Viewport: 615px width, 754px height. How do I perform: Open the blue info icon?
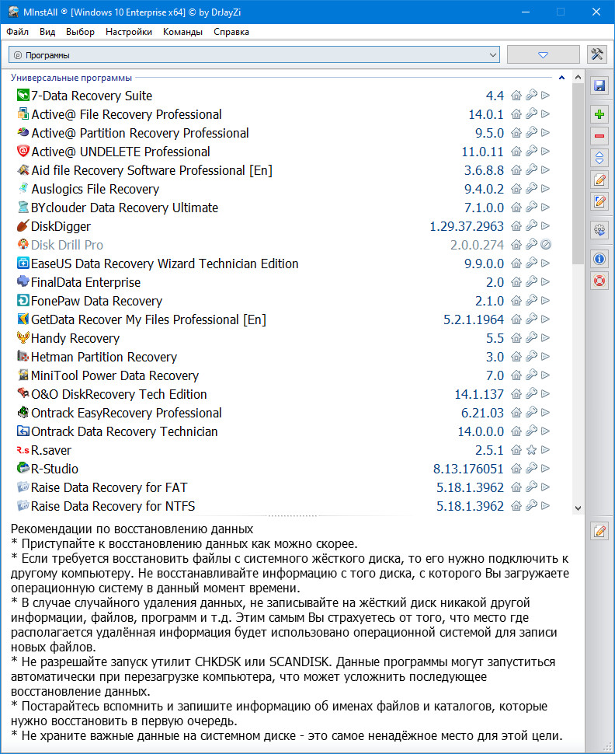point(599,259)
